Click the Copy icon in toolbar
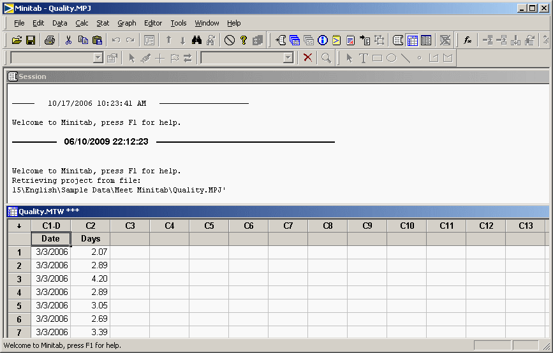 pyautogui.click(x=83, y=40)
